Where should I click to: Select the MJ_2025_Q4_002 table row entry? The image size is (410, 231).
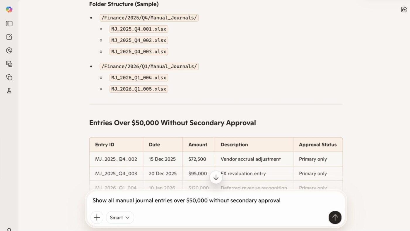coord(116,159)
